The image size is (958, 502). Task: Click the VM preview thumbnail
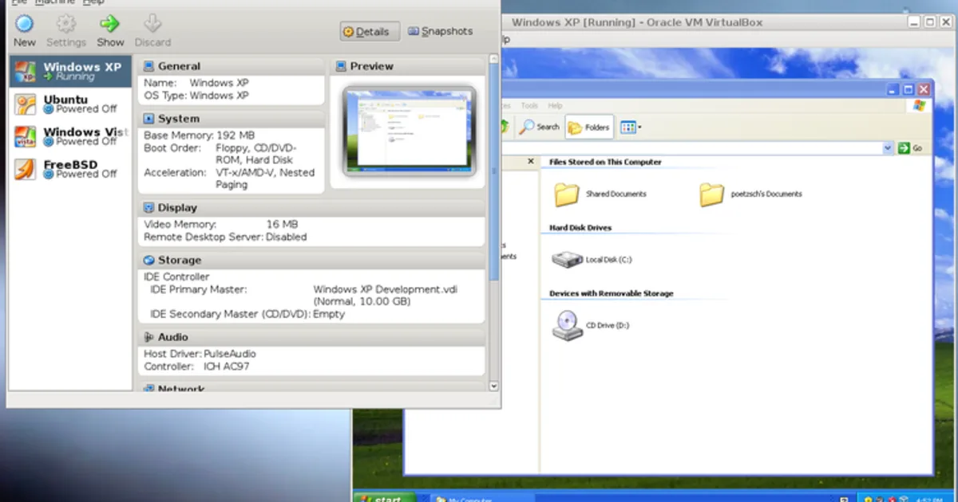[x=409, y=131]
